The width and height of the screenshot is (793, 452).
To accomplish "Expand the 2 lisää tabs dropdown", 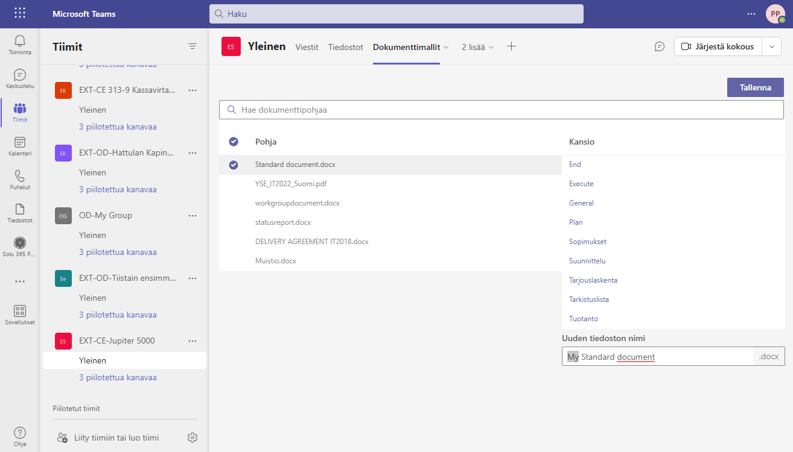I will (x=478, y=47).
